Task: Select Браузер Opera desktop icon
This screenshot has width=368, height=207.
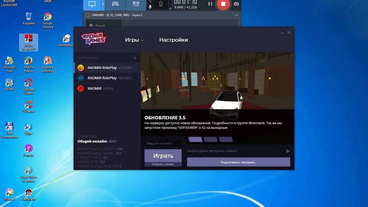Action: [28, 87]
